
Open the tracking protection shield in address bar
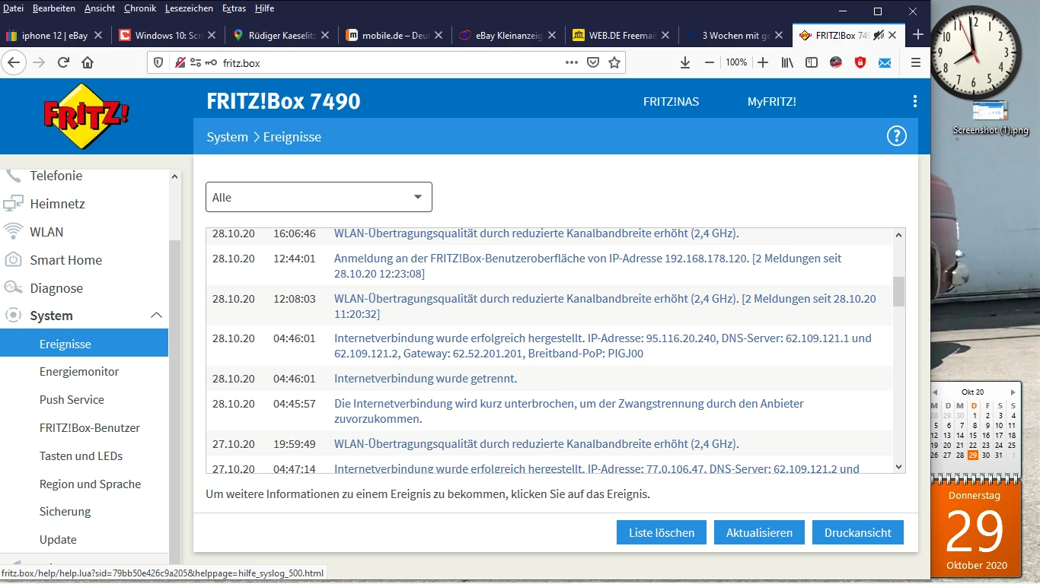(x=158, y=62)
